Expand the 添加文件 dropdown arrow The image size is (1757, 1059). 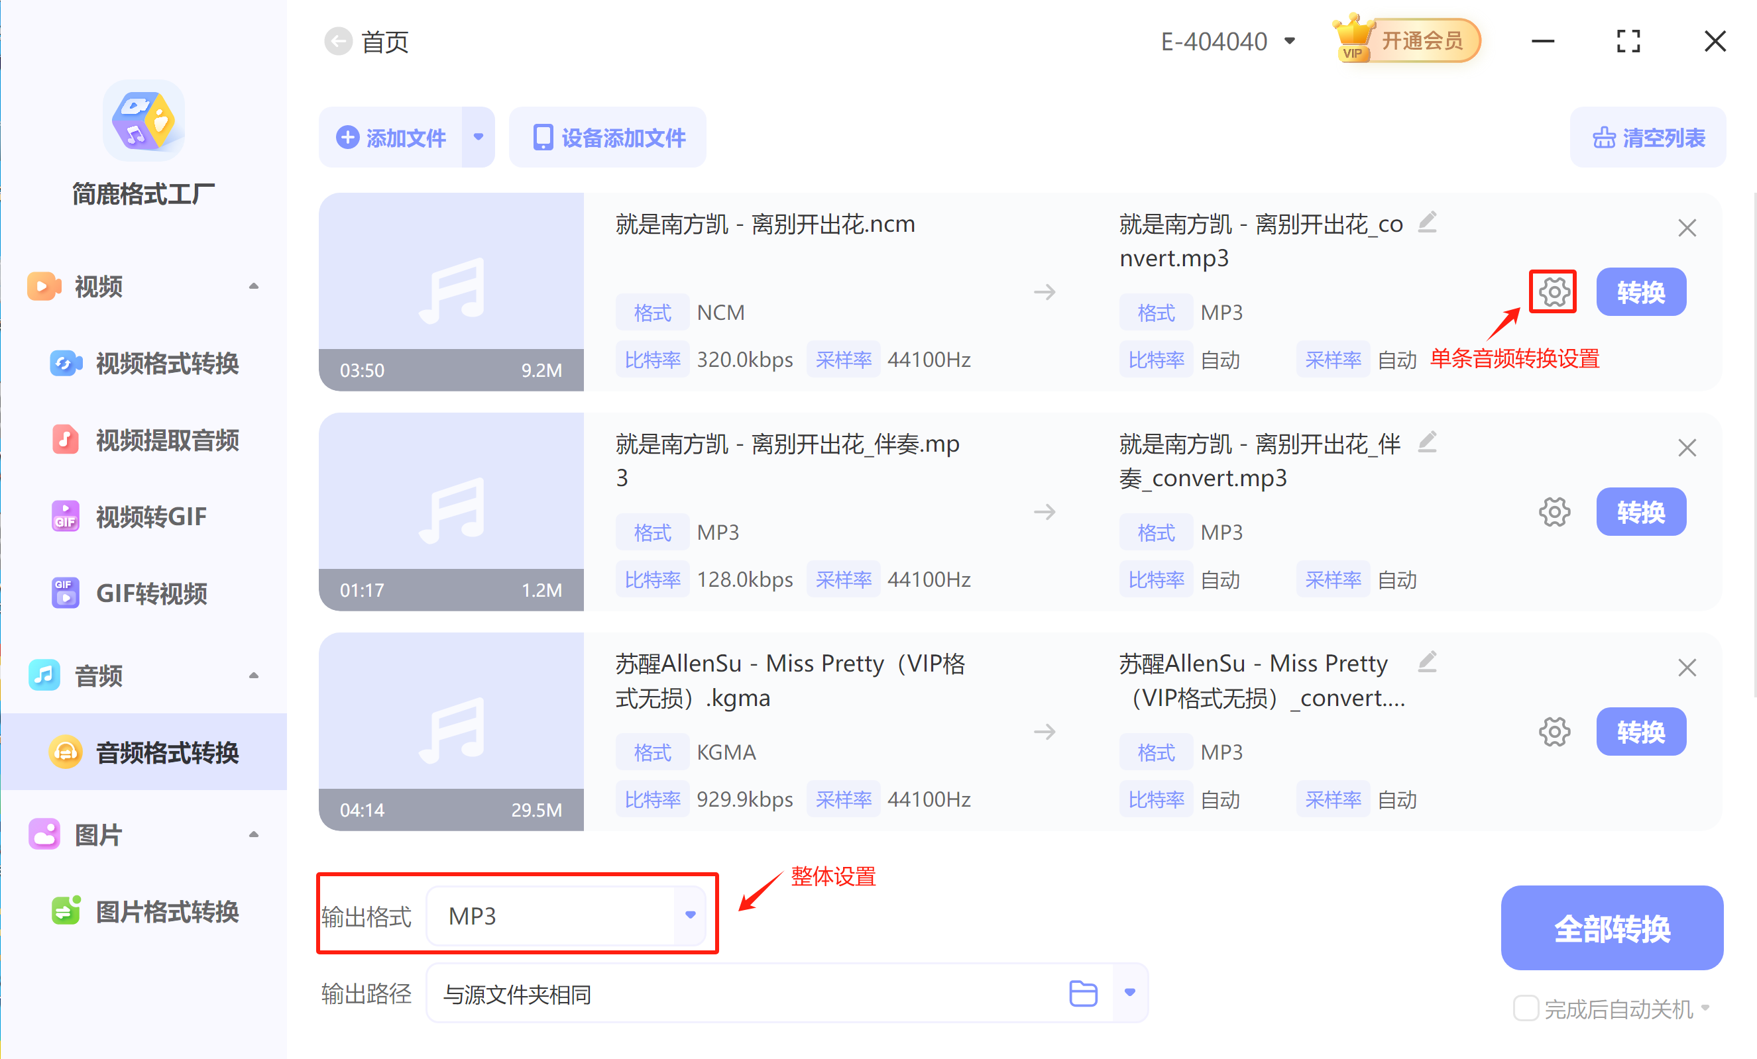tap(479, 137)
